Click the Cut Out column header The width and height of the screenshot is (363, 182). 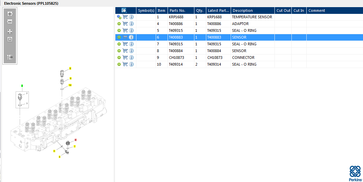point(283,10)
